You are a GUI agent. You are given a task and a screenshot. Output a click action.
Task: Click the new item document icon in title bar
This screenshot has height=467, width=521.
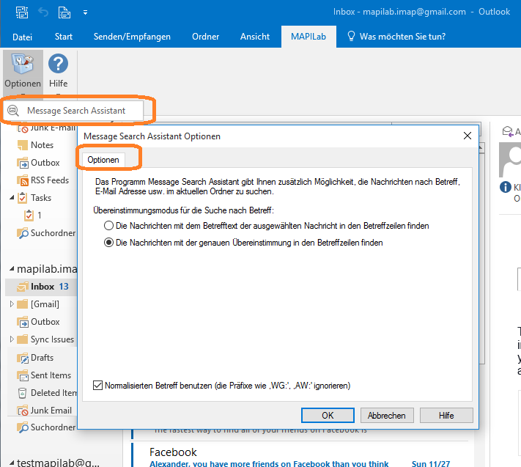tap(64, 12)
